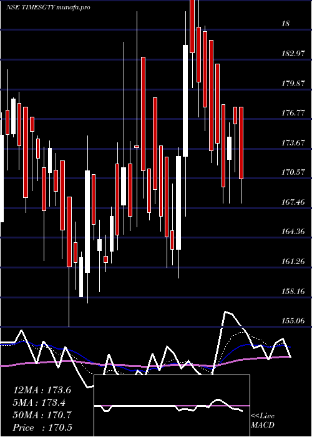Click the Price : 170.5 value
The width and height of the screenshot is (312, 437).
(42, 428)
